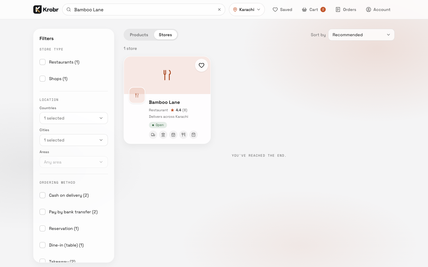Click the Orders receipt icon
The width and height of the screenshot is (428, 267).
pos(338,9)
